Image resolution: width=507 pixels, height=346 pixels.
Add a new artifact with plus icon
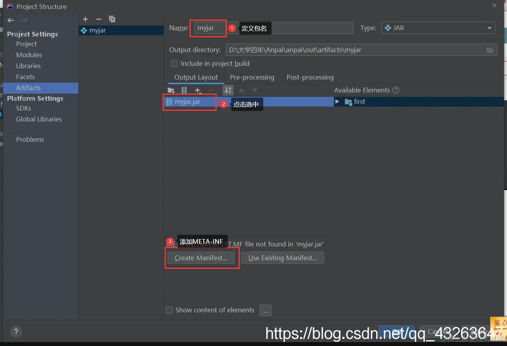(85, 19)
